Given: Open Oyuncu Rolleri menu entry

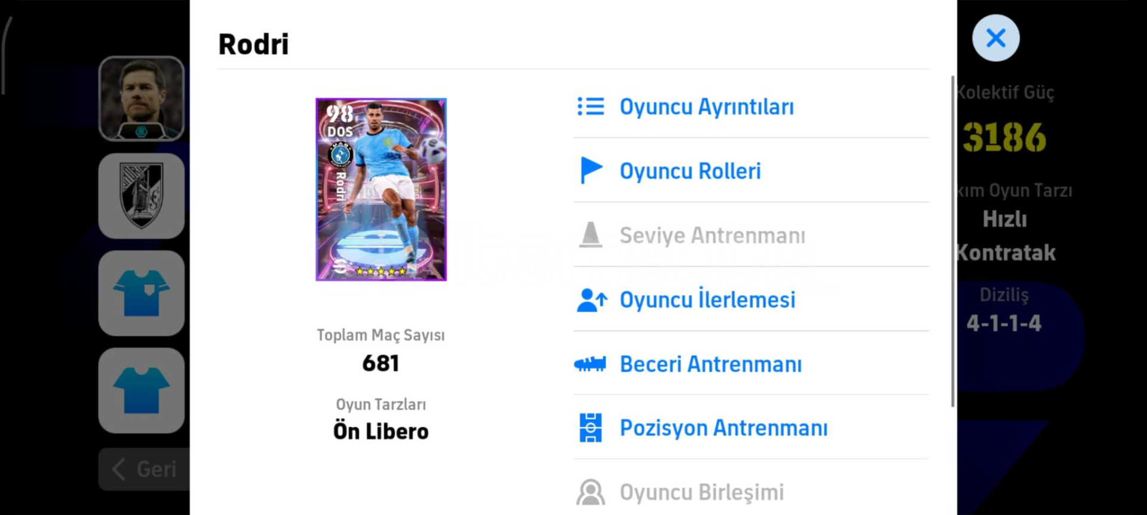Looking at the screenshot, I should [690, 171].
